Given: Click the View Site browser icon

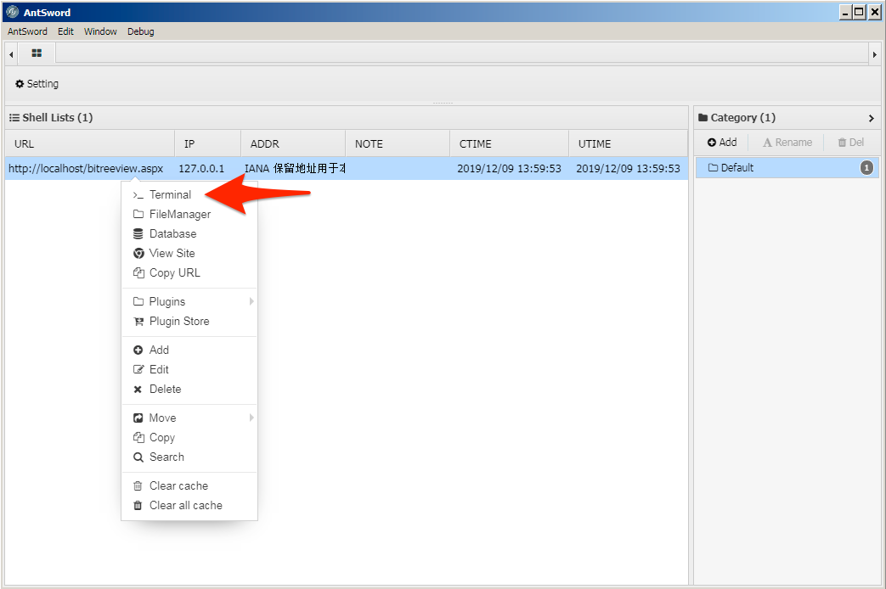Looking at the screenshot, I should 138,254.
